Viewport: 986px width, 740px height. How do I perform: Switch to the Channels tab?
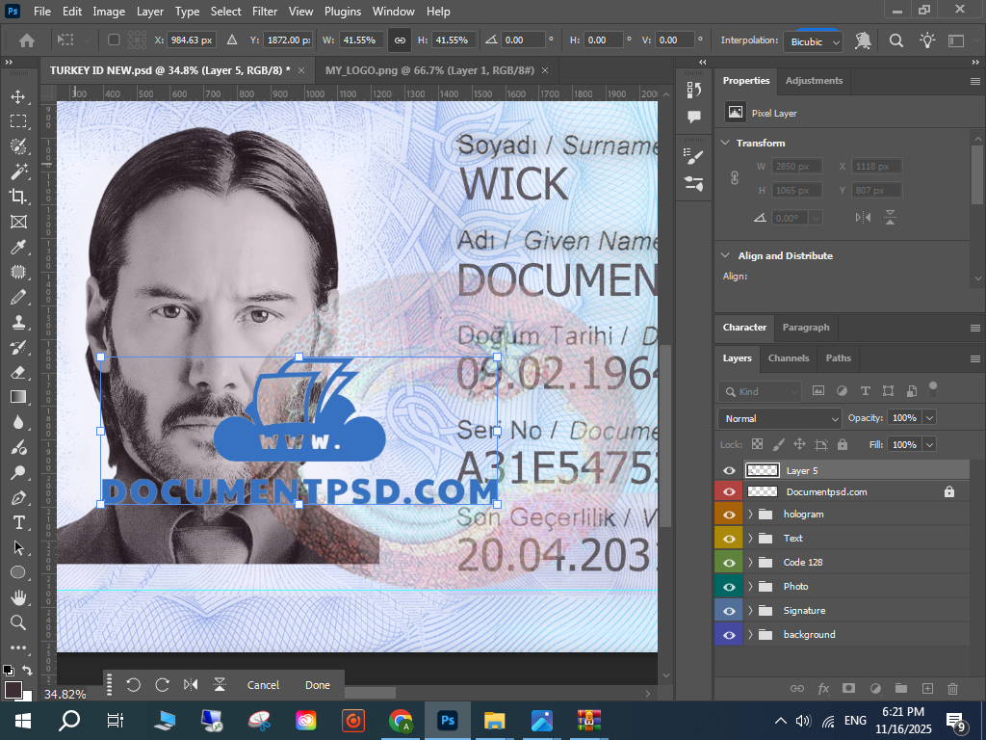[x=789, y=358]
